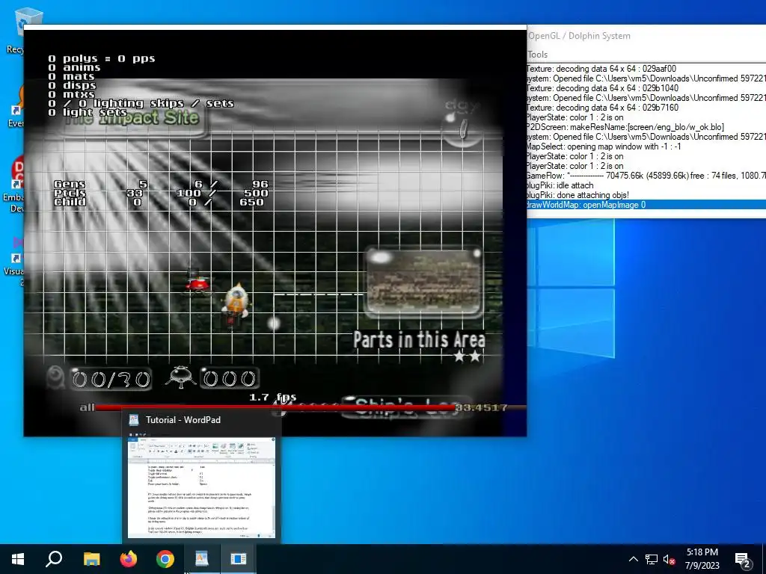Click the ship part counter icon left of 00/30
Image resolution: width=766 pixels, height=574 pixels.
click(56, 377)
